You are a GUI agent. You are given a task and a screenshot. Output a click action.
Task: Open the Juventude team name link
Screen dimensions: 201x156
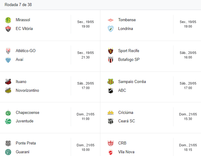24,121
